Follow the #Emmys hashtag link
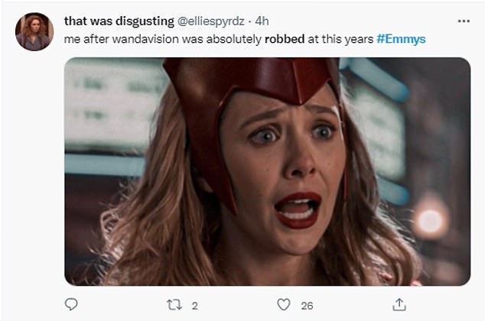The width and height of the screenshot is (485, 321). (402, 37)
